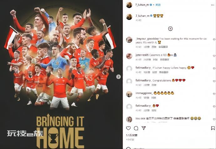The image size is (216, 149).
Task: Go to next image with the right arrow
Action: (x=118, y=77)
